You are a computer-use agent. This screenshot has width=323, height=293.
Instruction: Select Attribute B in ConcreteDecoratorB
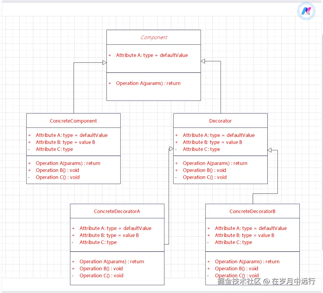tap(245, 235)
